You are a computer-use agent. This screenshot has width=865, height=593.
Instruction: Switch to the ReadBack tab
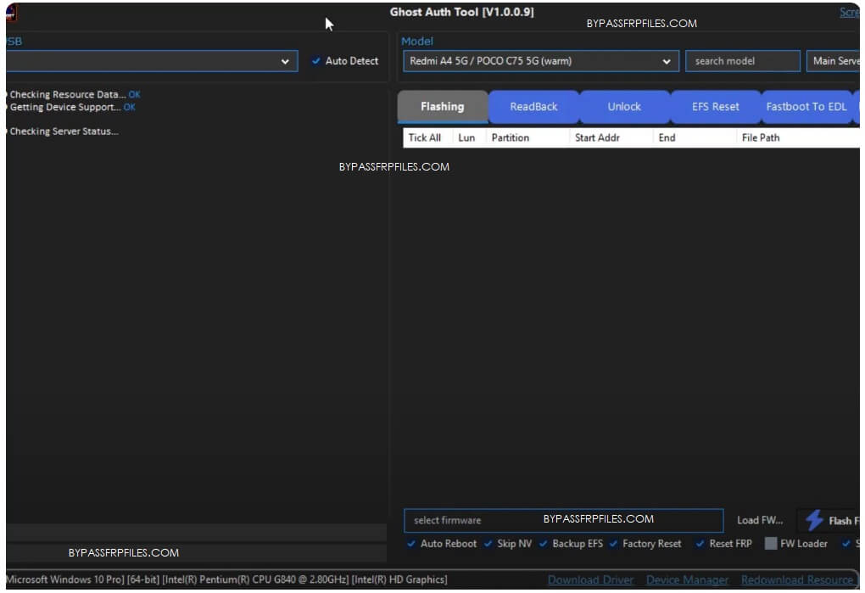(x=533, y=106)
